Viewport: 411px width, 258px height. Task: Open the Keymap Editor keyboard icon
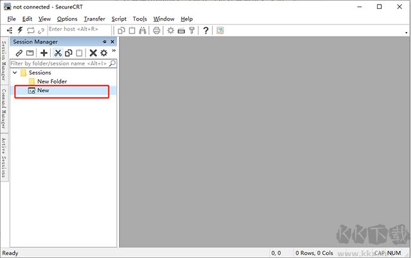[181, 31]
